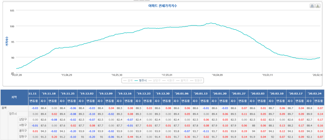Select the '19.11.18 date column header
This screenshot has height=140, width=325.
[x=49, y=93]
